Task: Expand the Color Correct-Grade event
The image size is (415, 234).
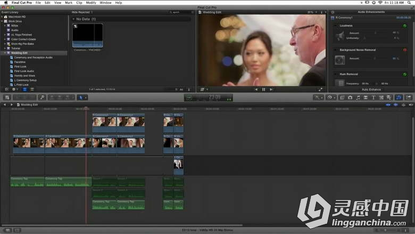Action: click(x=5, y=39)
